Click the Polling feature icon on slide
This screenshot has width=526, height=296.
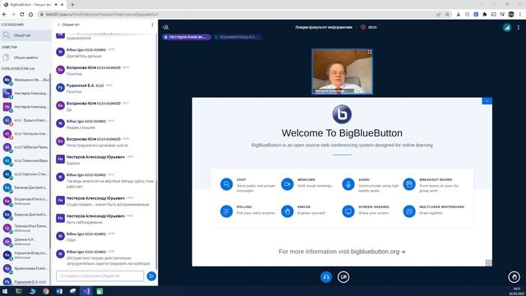[x=227, y=211]
